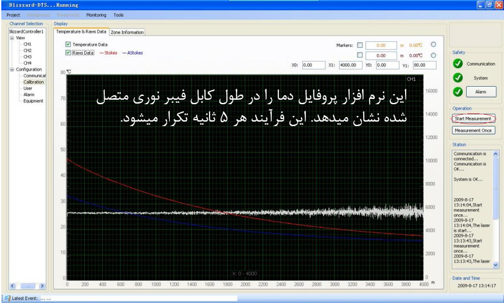Image resolution: width=504 pixels, height=303 pixels.
Task: Open the Communication configuration item
Action: point(35,76)
